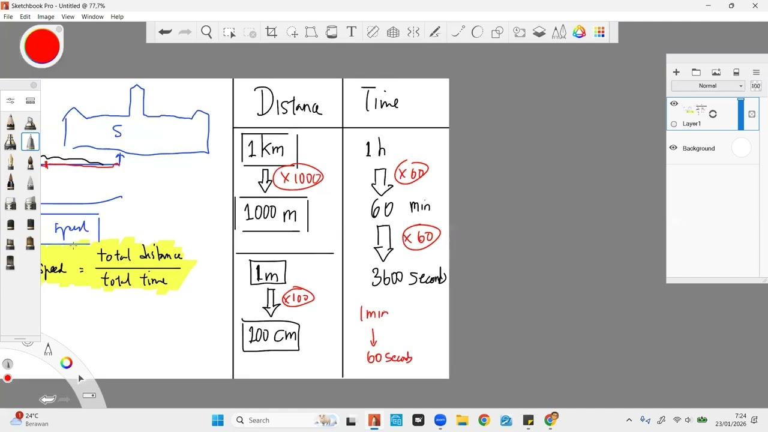Select the Ellipse draw style tool
The height and width of the screenshot is (432, 768).
point(478,32)
